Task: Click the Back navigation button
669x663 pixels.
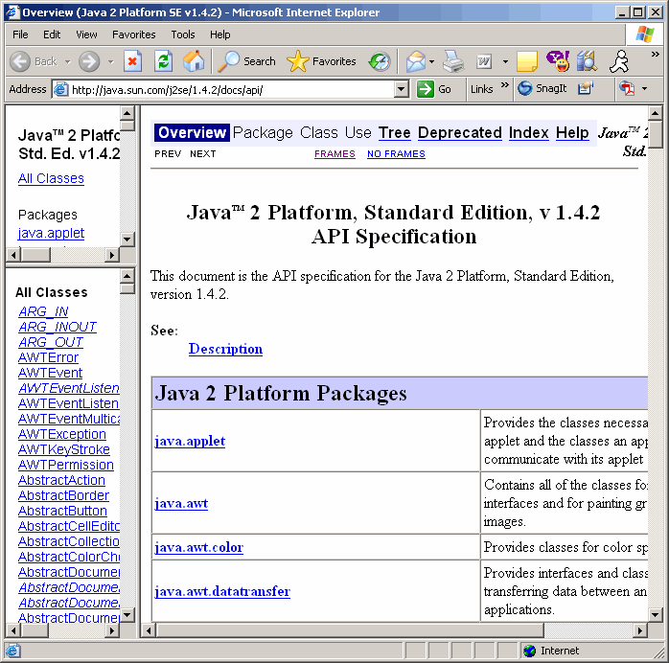Action: (x=34, y=62)
